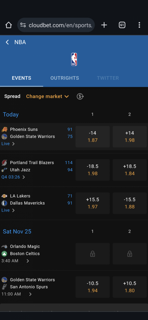Tap the NBA league logo
The image size is (148, 320).
coord(74,60)
